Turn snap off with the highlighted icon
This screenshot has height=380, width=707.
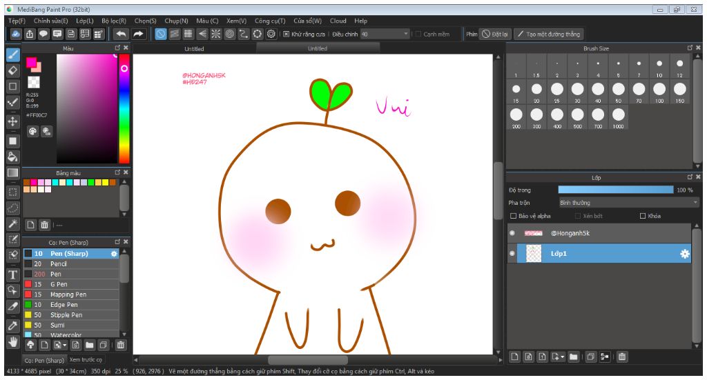pyautogui.click(x=160, y=34)
